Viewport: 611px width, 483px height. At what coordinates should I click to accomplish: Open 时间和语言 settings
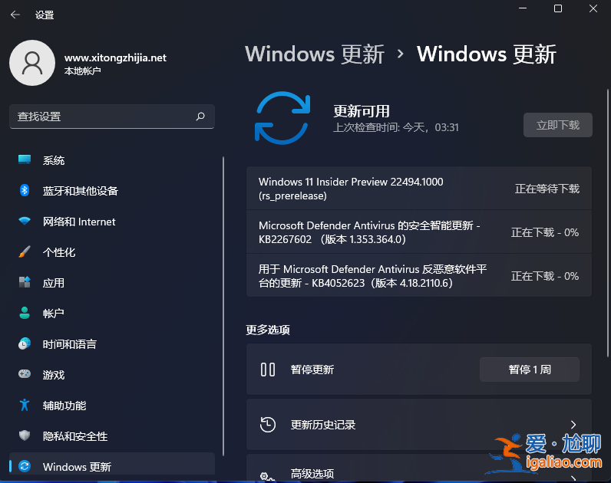point(112,344)
